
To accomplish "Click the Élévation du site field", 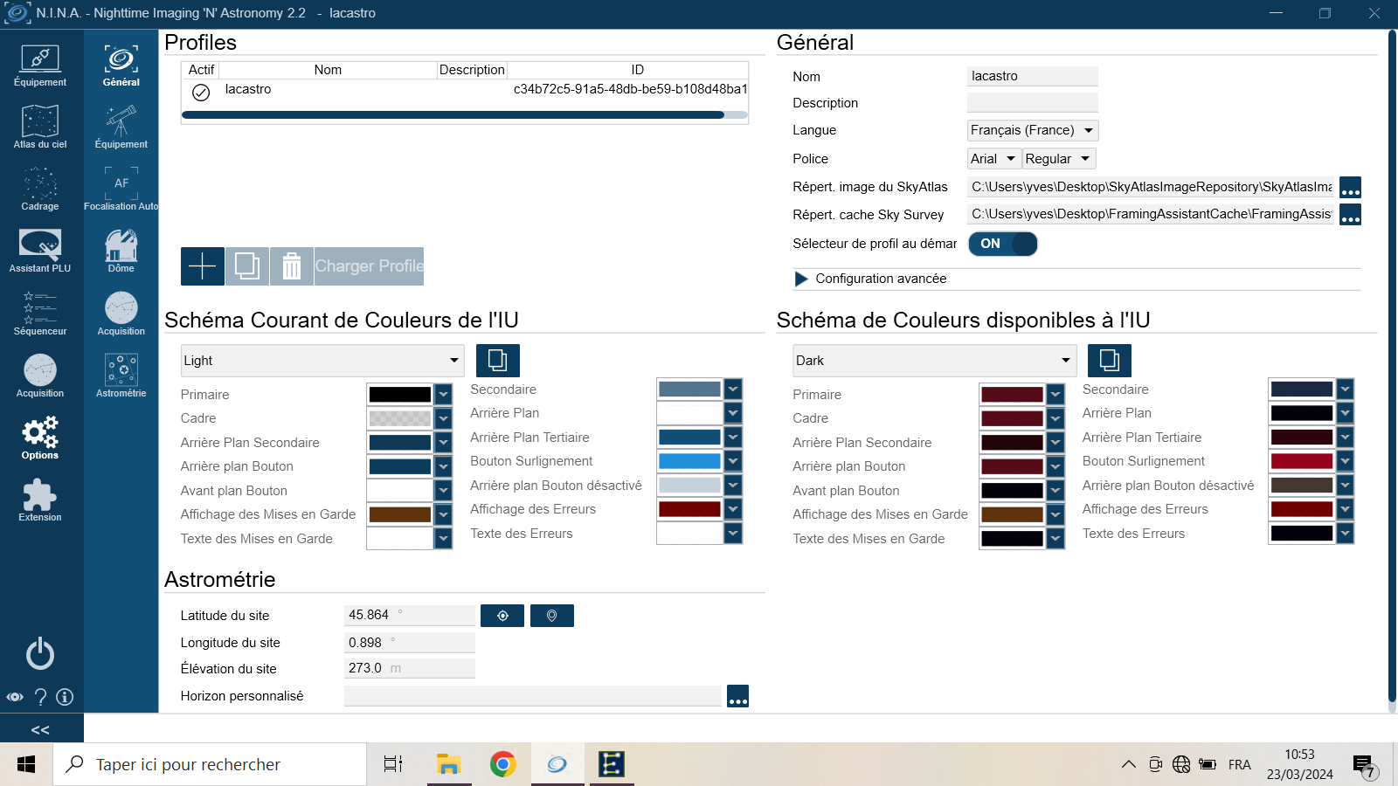I will pos(410,668).
